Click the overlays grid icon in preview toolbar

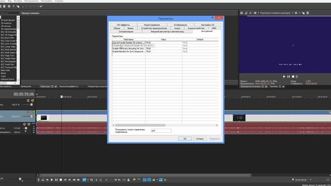pyautogui.click(x=296, y=13)
